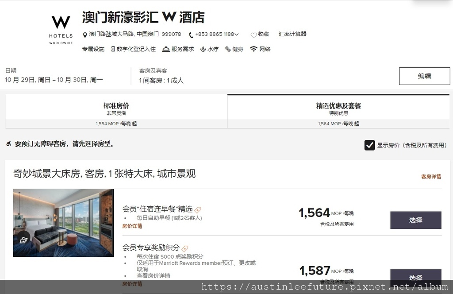Viewport: 453px width, 294px height.
Task: Click the stay dates 10月29日 field
Action: point(54,80)
